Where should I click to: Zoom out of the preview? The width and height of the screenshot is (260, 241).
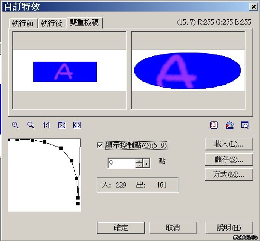[30, 125]
